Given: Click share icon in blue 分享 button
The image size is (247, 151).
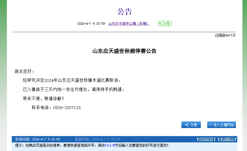Looking at the screenshot, I should coord(187,125).
